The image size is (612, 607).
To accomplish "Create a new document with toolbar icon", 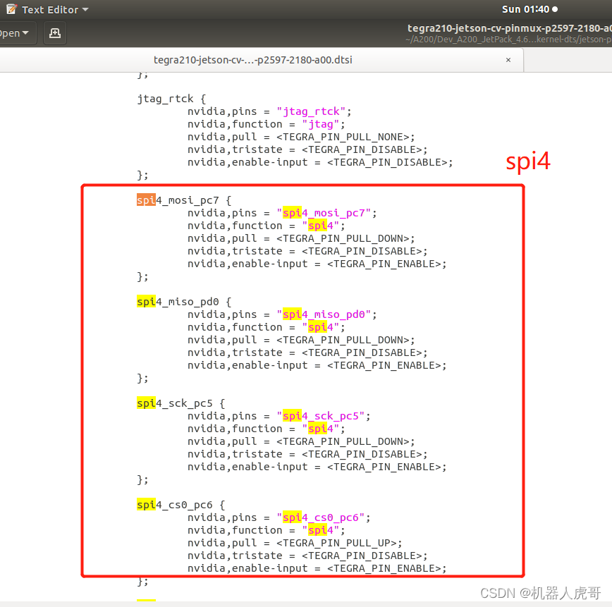I will tap(55, 33).
